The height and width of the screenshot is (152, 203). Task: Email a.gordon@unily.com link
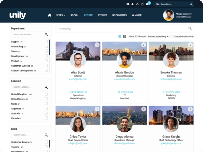125,79
